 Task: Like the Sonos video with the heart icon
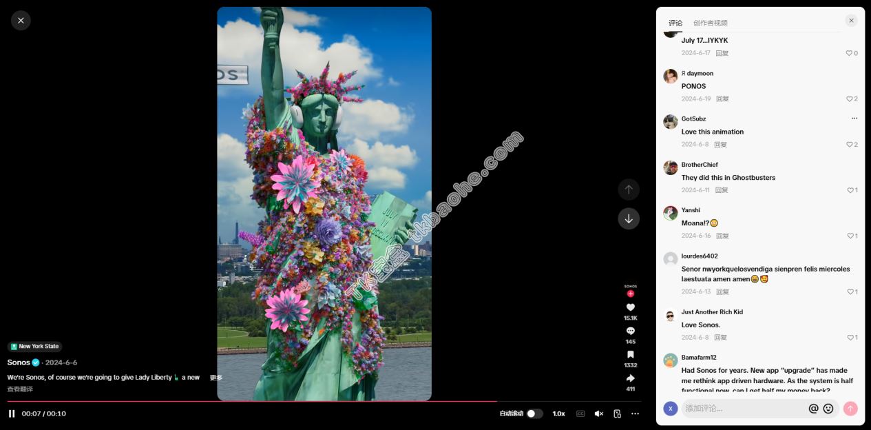[630, 307]
